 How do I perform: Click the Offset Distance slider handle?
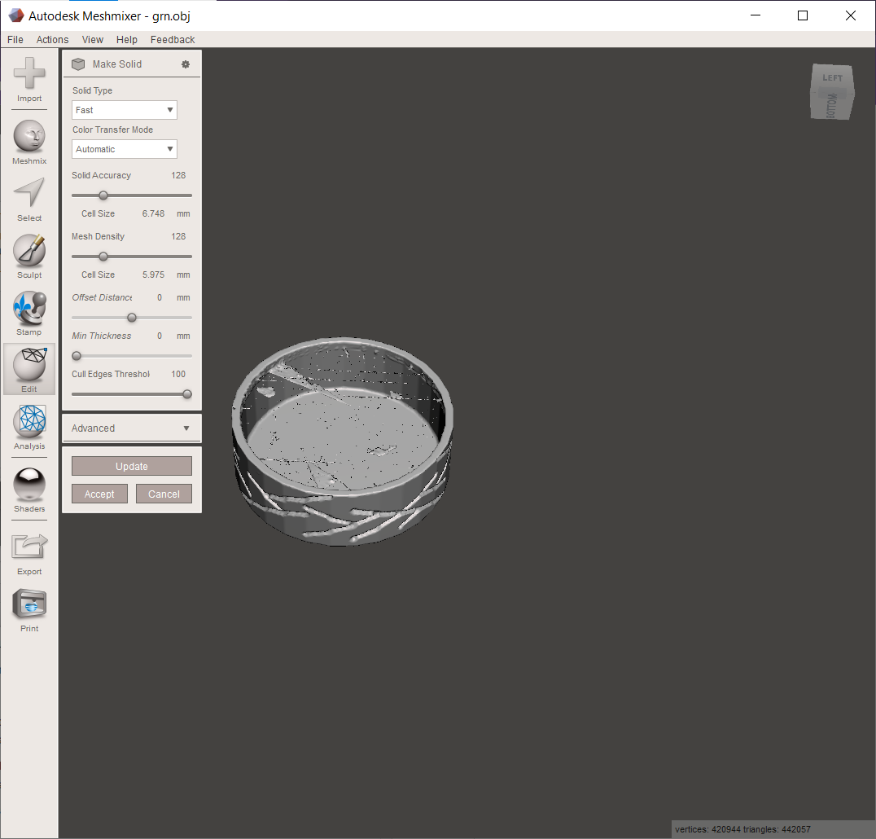tap(132, 318)
